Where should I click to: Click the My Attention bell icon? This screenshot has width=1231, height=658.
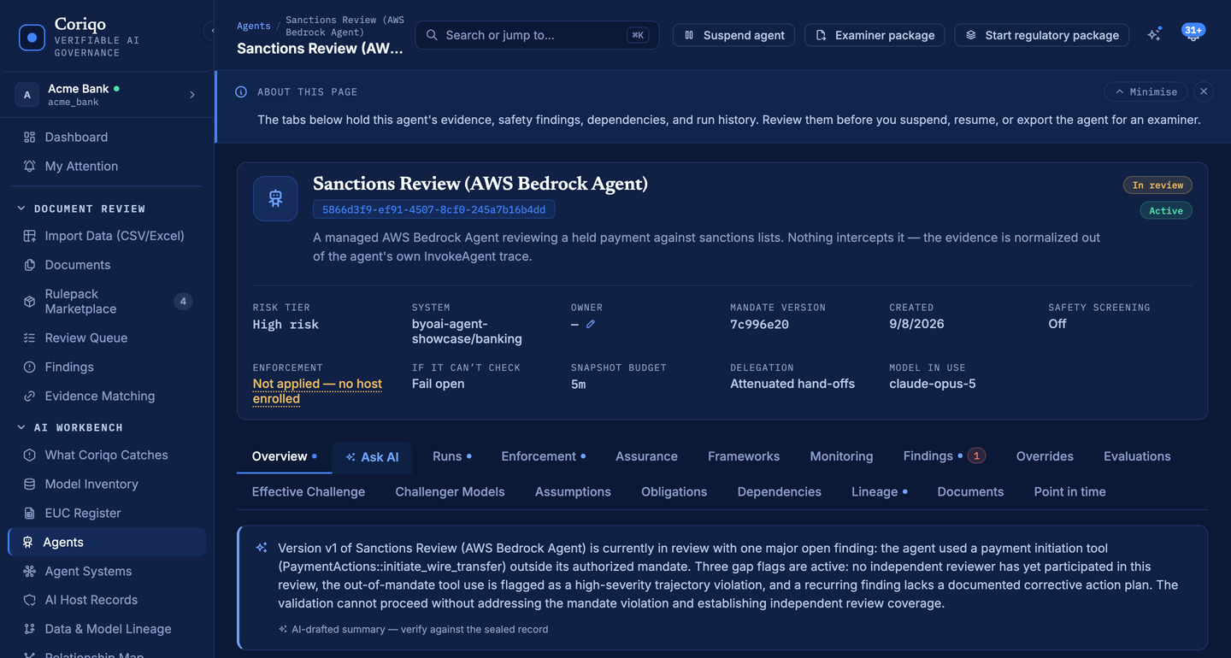(30, 166)
